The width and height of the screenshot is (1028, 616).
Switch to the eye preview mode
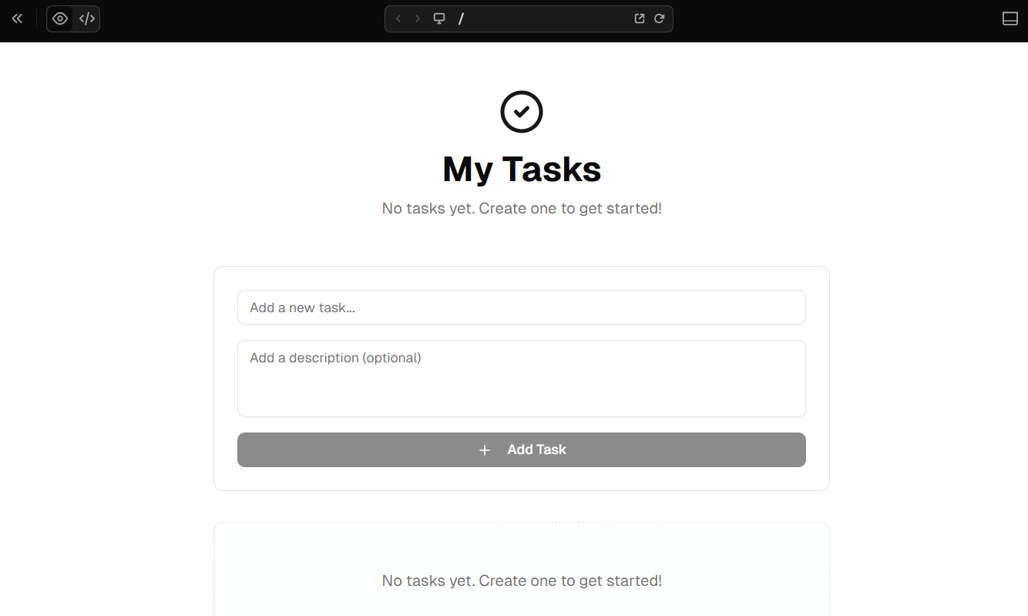tap(60, 19)
